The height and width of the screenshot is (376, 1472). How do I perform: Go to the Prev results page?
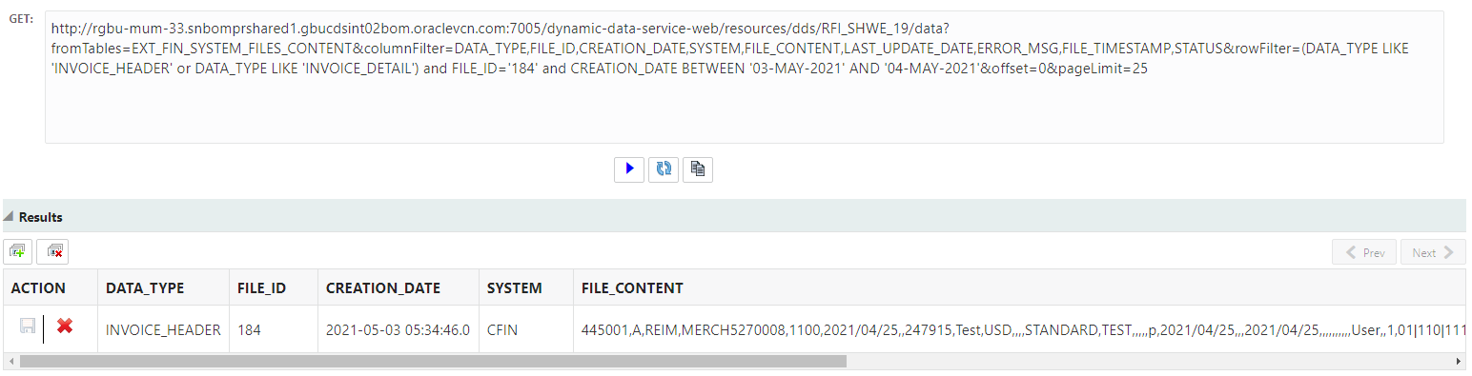[x=1364, y=252]
